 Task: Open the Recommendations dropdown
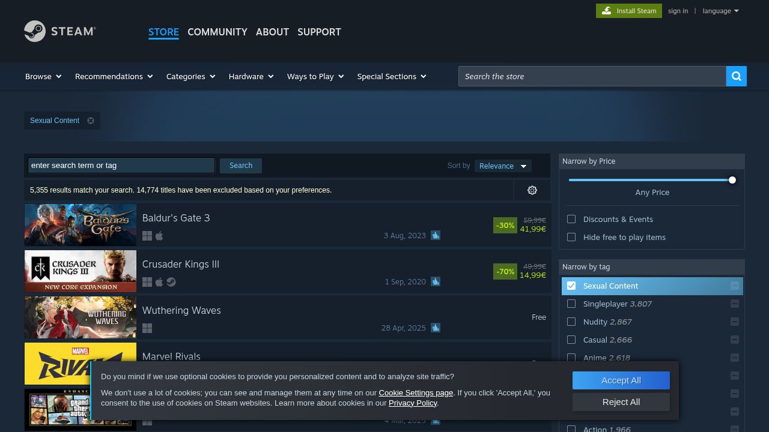pyautogui.click(x=114, y=76)
